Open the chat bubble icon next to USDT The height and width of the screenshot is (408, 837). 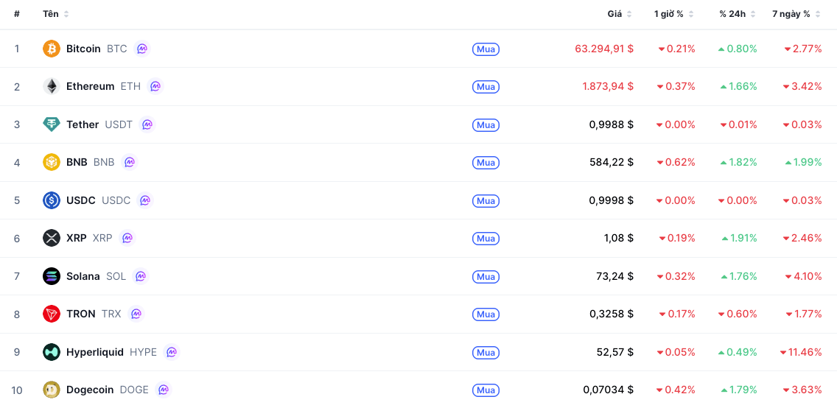pos(147,124)
